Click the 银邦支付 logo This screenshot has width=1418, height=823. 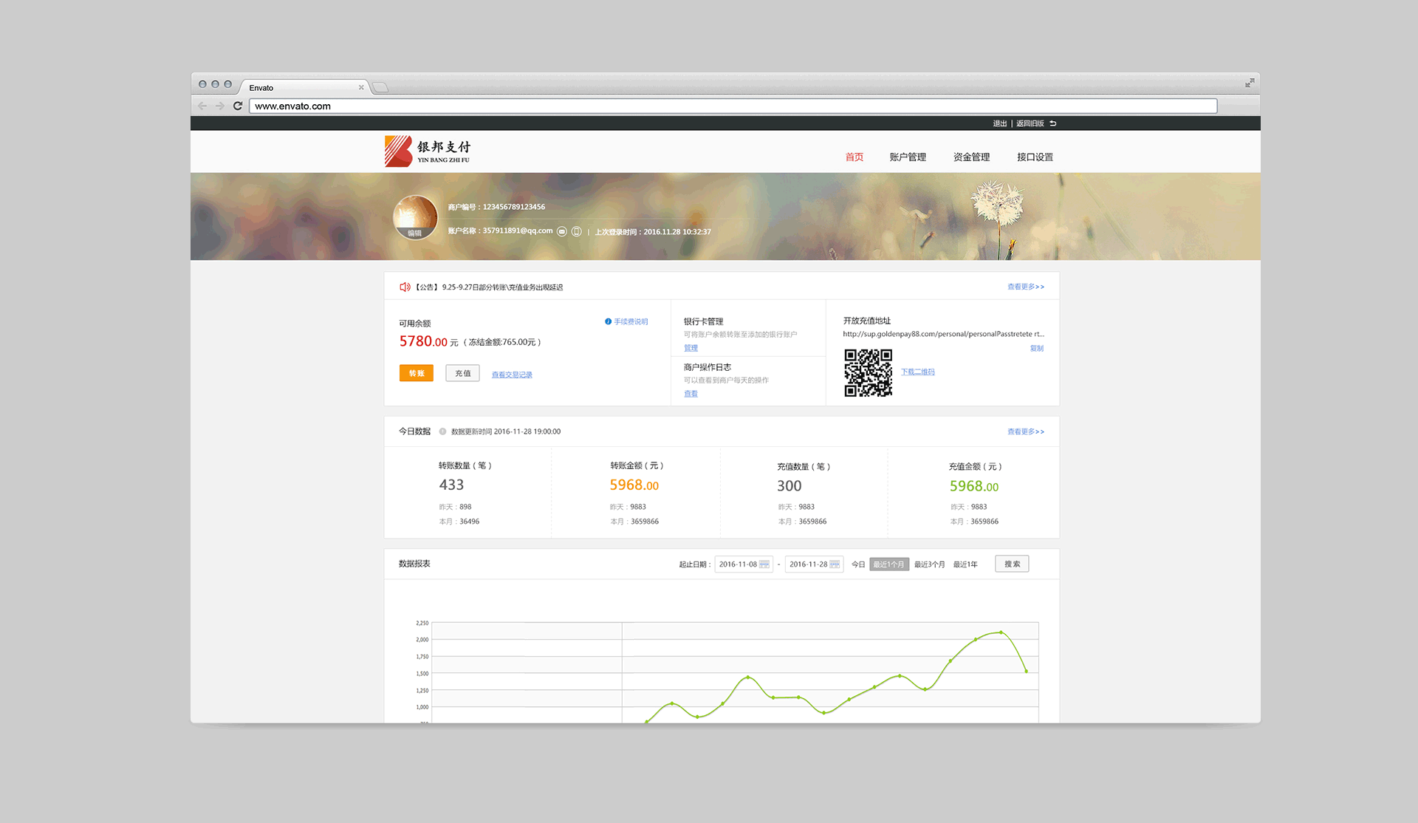[428, 151]
